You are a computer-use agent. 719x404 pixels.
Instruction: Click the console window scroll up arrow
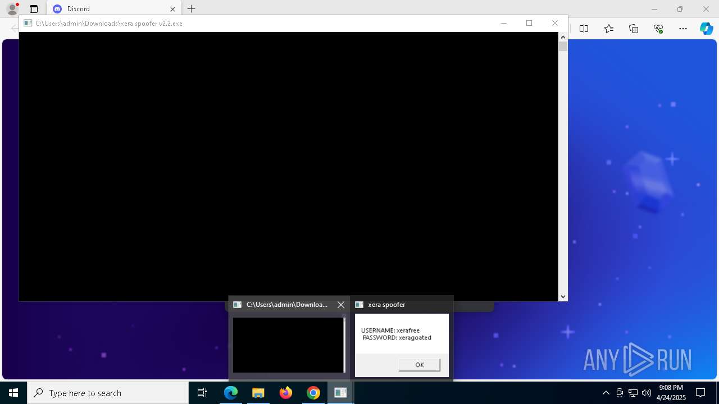coord(563,37)
